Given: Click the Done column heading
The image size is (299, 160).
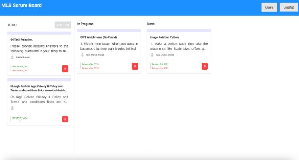Looking at the screenshot, I should [x=151, y=24].
